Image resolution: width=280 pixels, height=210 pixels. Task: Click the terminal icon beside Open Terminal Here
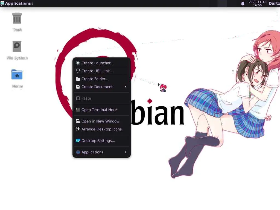(x=78, y=110)
